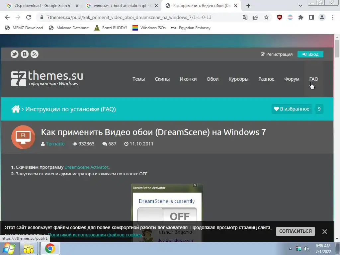
Task: Open Курсоры menu item
Action: (238, 79)
